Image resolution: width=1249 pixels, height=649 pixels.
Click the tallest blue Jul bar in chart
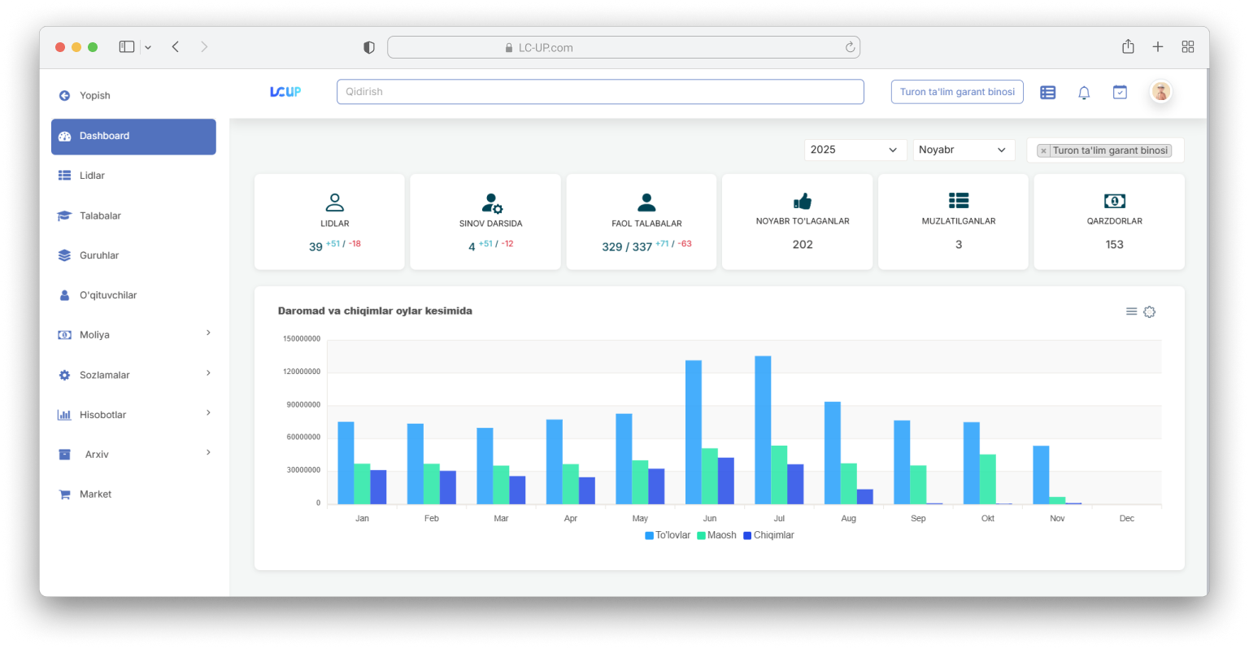pos(763,429)
